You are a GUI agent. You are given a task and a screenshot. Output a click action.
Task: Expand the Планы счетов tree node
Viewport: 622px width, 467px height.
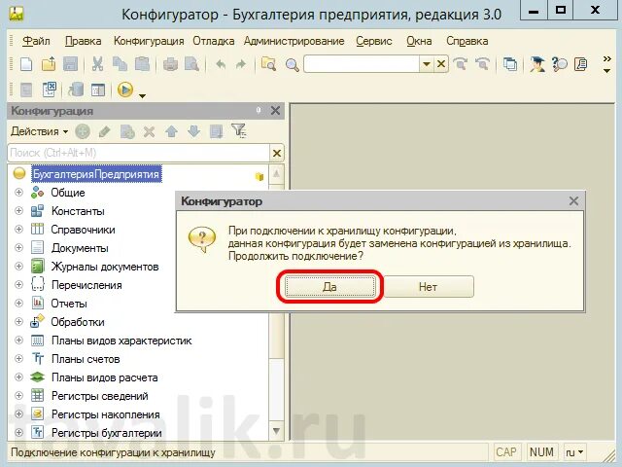[18, 359]
